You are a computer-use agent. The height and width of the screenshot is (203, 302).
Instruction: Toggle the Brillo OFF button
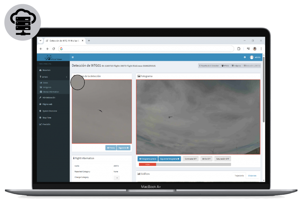click(x=206, y=159)
